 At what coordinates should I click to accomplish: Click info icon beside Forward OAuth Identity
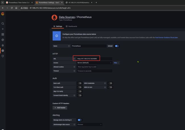point(74,96)
